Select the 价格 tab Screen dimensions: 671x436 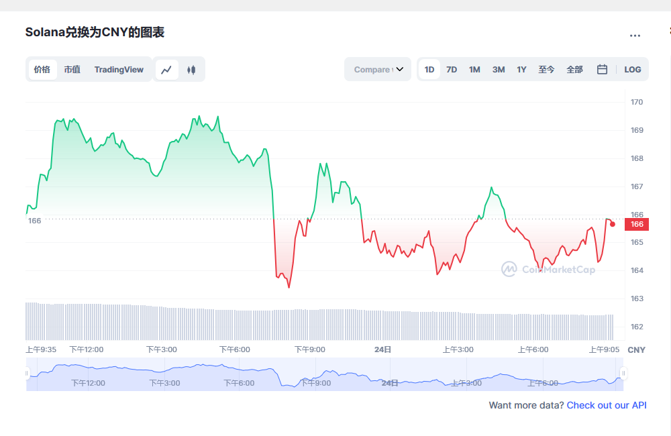pos(42,69)
